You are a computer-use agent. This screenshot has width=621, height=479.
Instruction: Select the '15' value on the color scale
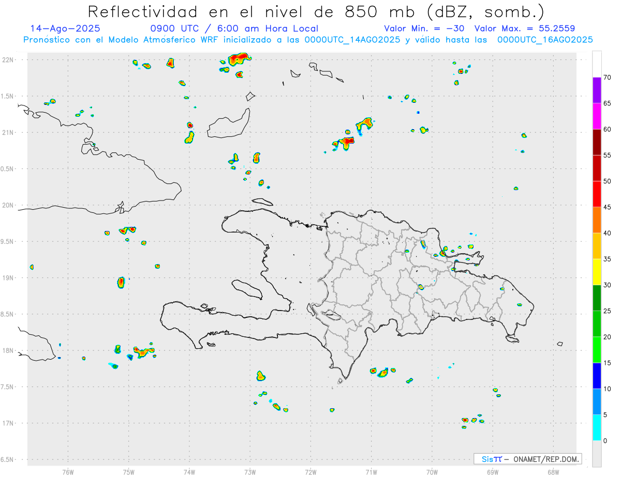[x=607, y=363]
